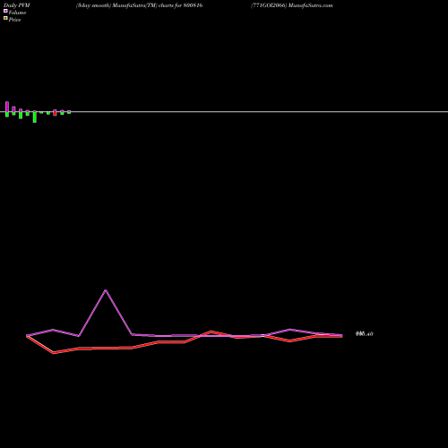Click the small red bar in histogram
The height and width of the screenshot is (448, 448).
55,114
